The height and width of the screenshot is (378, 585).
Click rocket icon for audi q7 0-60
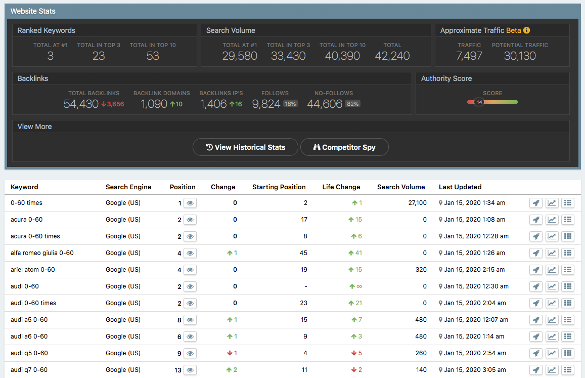point(536,370)
